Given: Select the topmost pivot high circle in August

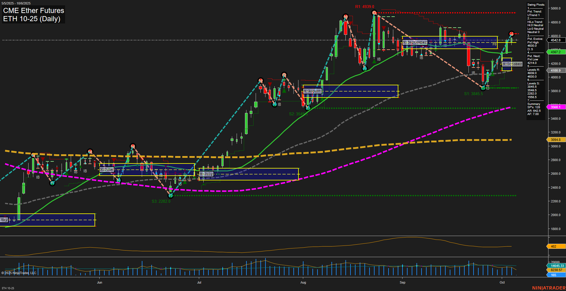Looking at the screenshot, I should point(346,16).
